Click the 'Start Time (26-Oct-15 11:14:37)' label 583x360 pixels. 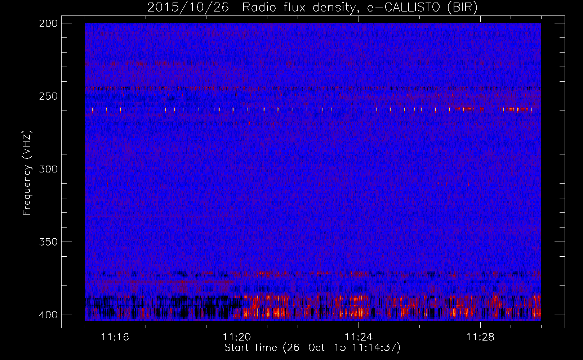click(312, 348)
